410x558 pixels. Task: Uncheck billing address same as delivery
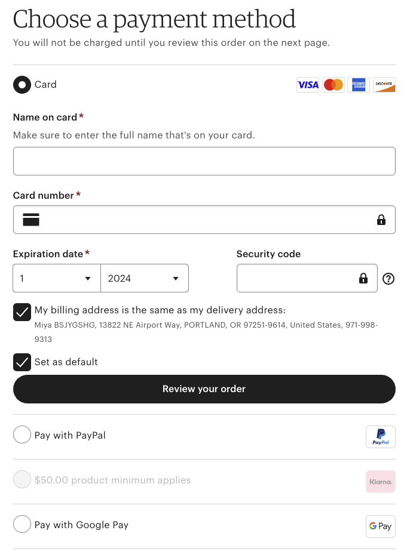point(22,312)
